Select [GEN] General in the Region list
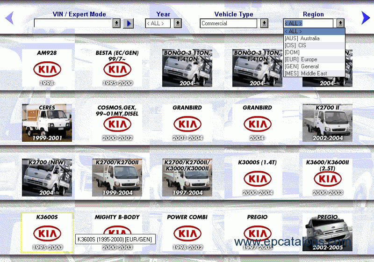Screen dimensions: 374x262 tap(314, 66)
